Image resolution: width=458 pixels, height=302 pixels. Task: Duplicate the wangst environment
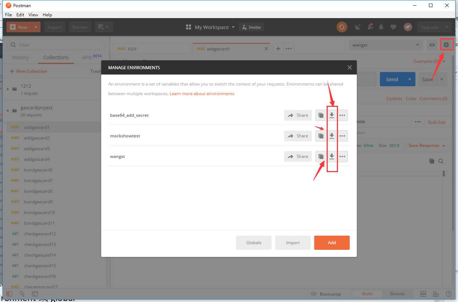tap(321, 157)
